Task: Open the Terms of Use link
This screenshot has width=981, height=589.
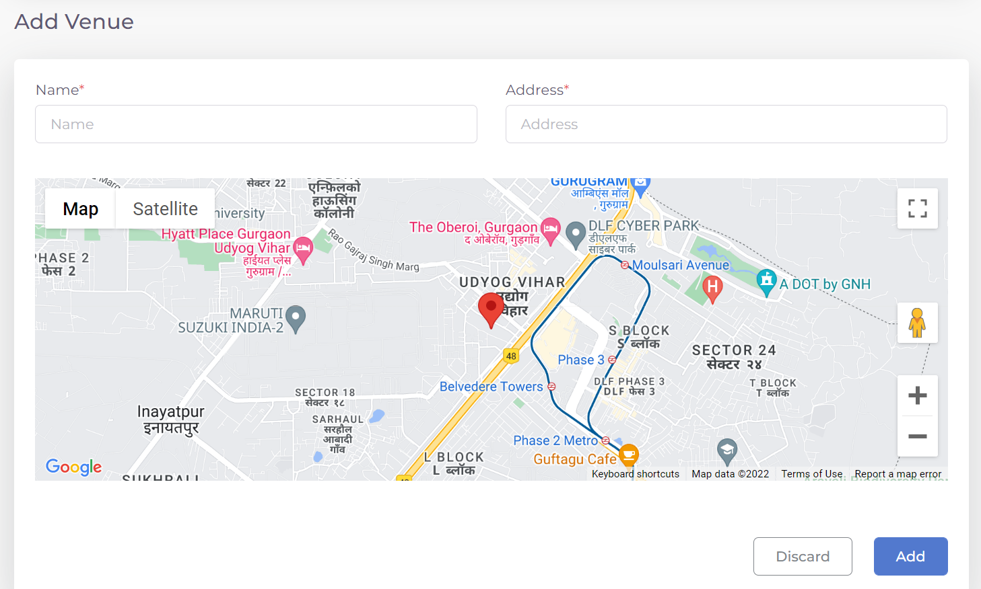Action: point(812,474)
